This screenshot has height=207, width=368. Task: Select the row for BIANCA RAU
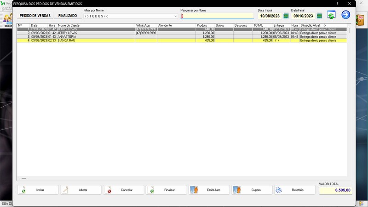pyautogui.click(x=182, y=40)
